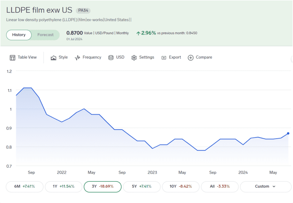293x203 pixels.
Task: Choose the 10Y range button
Action: pyautogui.click(x=180, y=187)
